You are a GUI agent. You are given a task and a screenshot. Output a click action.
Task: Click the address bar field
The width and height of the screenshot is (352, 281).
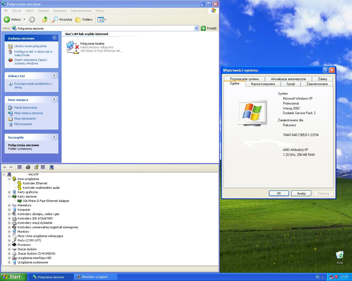point(105,28)
